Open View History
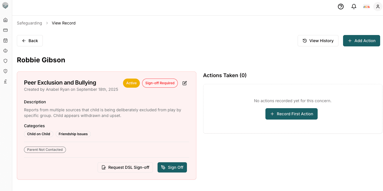 point(318,41)
